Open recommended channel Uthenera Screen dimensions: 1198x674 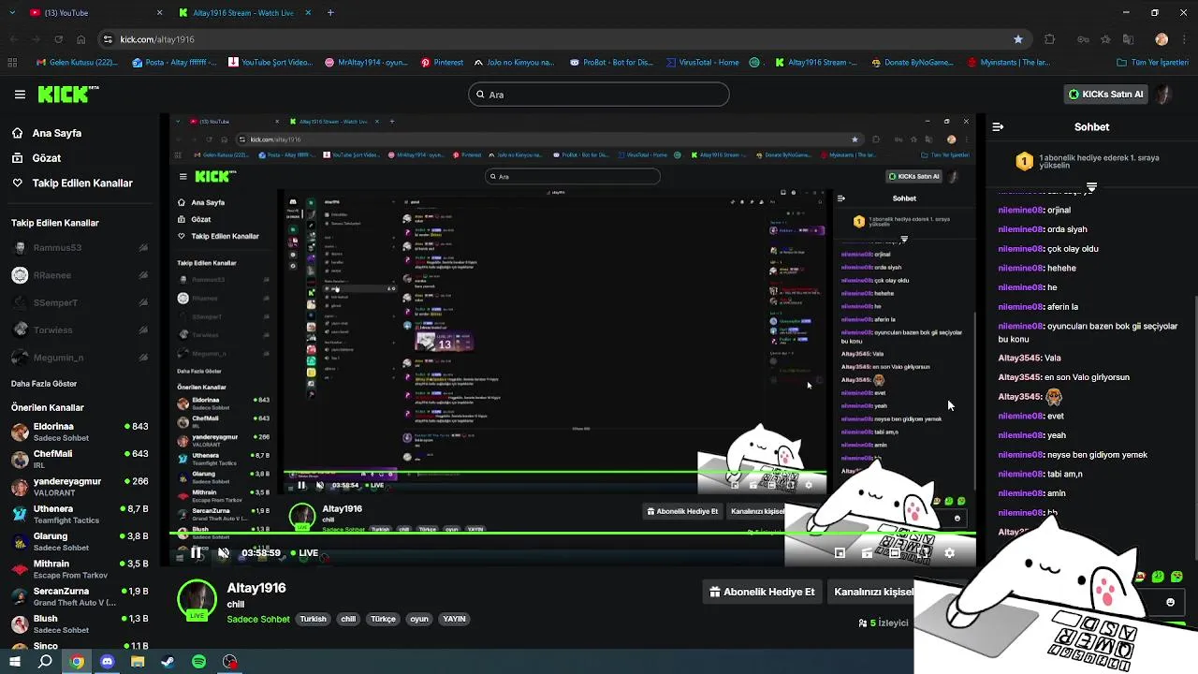80,514
